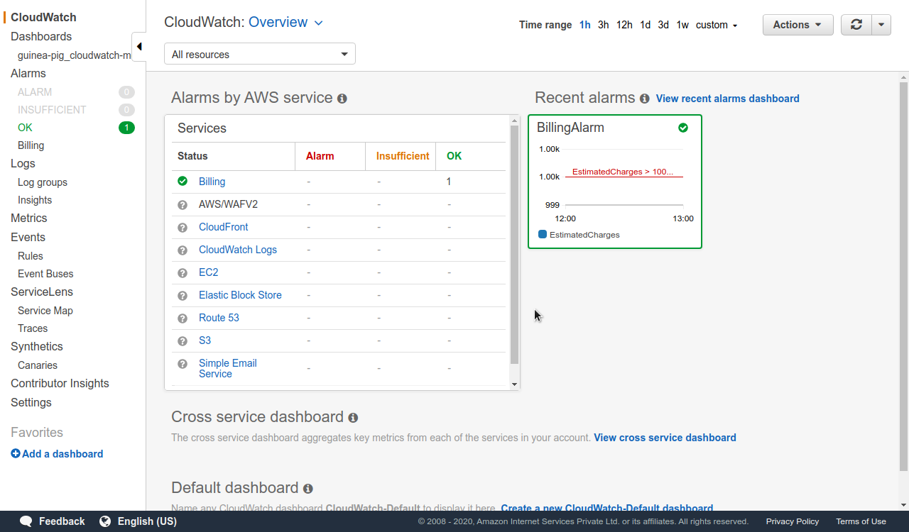Open the EC2 service link

point(209,272)
